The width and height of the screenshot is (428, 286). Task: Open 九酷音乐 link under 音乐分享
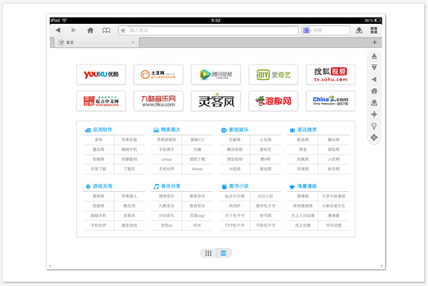pos(167,206)
